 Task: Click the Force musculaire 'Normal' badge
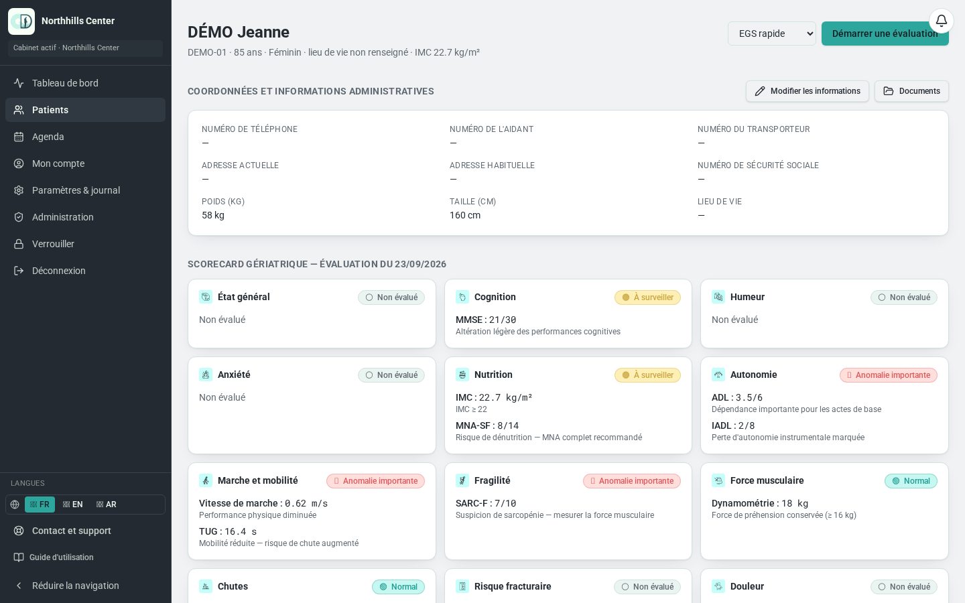(911, 481)
